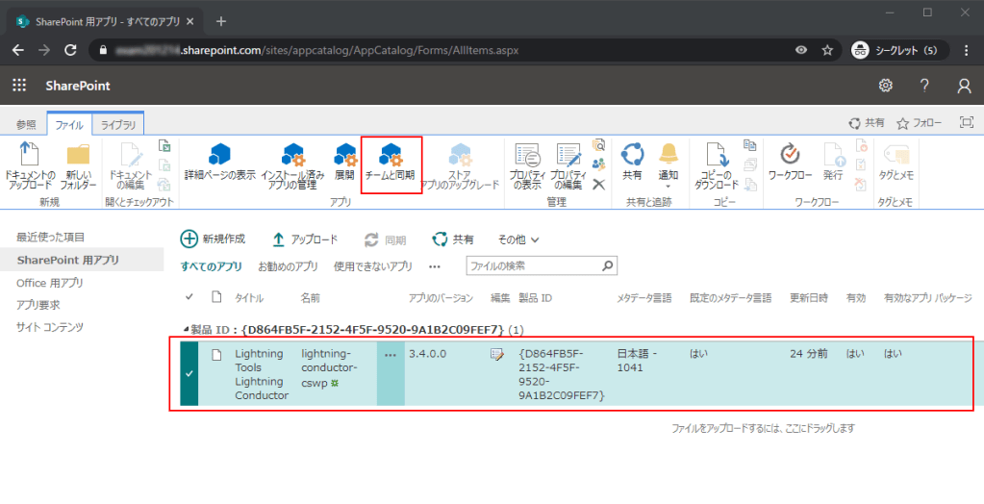Click the 新規作成 button
Image resolution: width=984 pixels, height=504 pixels.
coord(213,239)
